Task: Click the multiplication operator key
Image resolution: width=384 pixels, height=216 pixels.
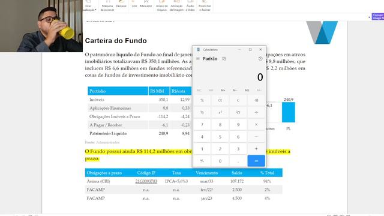Action: coord(256,125)
